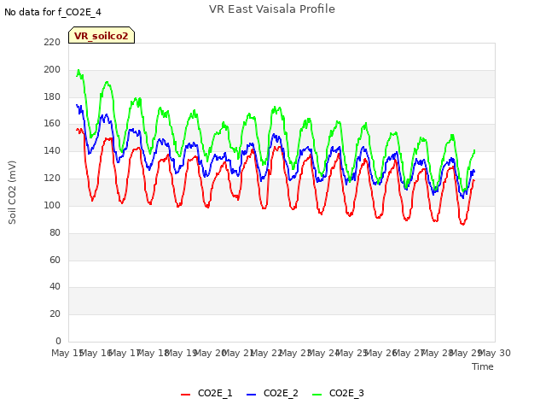Toggle the CO2E_1 legend entry
The image size is (546, 410).
[x=206, y=393]
